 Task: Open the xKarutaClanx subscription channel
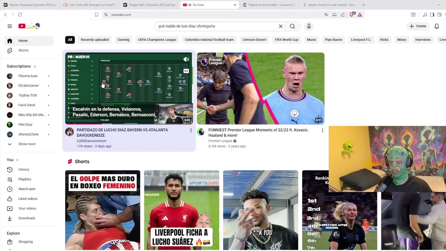click(29, 135)
